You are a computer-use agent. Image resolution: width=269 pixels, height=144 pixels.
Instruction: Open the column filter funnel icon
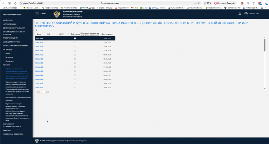click(x=69, y=34)
